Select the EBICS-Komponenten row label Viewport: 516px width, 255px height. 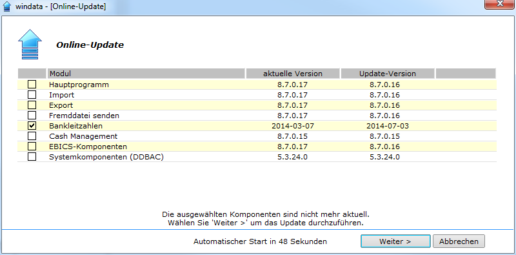(x=88, y=147)
